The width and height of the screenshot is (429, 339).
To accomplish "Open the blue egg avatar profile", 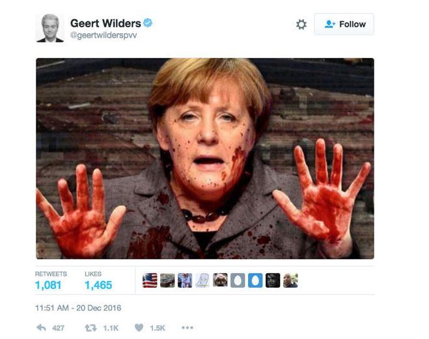I will tap(255, 280).
